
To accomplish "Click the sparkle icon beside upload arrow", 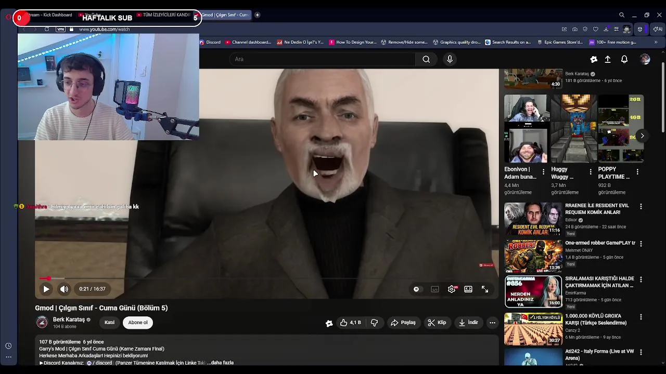I will (x=594, y=59).
